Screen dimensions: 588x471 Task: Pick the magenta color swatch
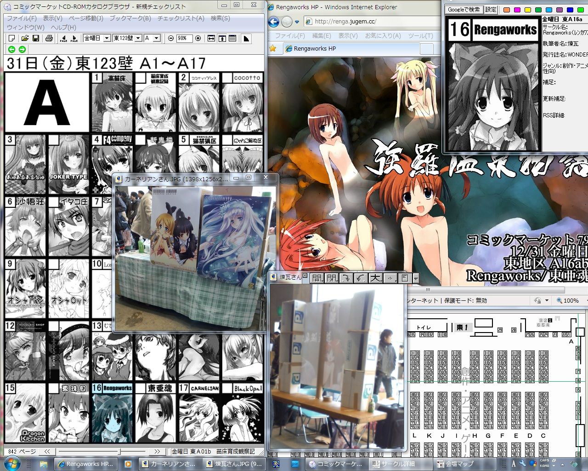coord(517,10)
